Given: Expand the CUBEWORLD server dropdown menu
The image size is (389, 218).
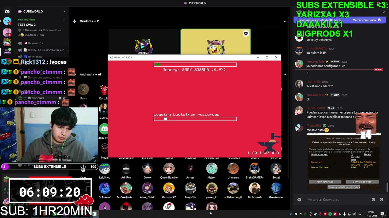Looking at the screenshot, I should [64, 12].
